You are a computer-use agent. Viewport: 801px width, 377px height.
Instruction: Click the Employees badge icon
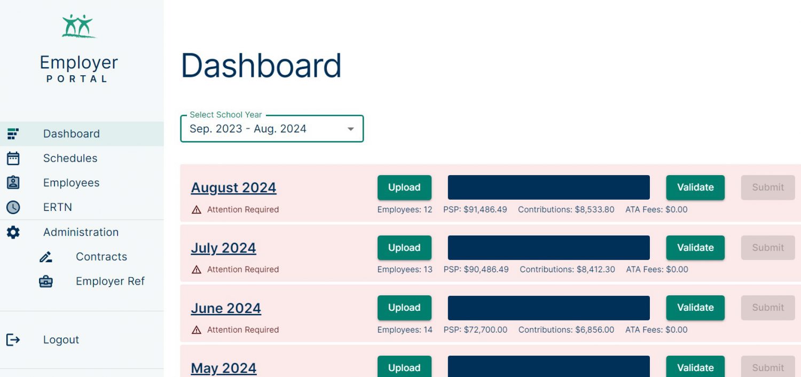click(13, 183)
